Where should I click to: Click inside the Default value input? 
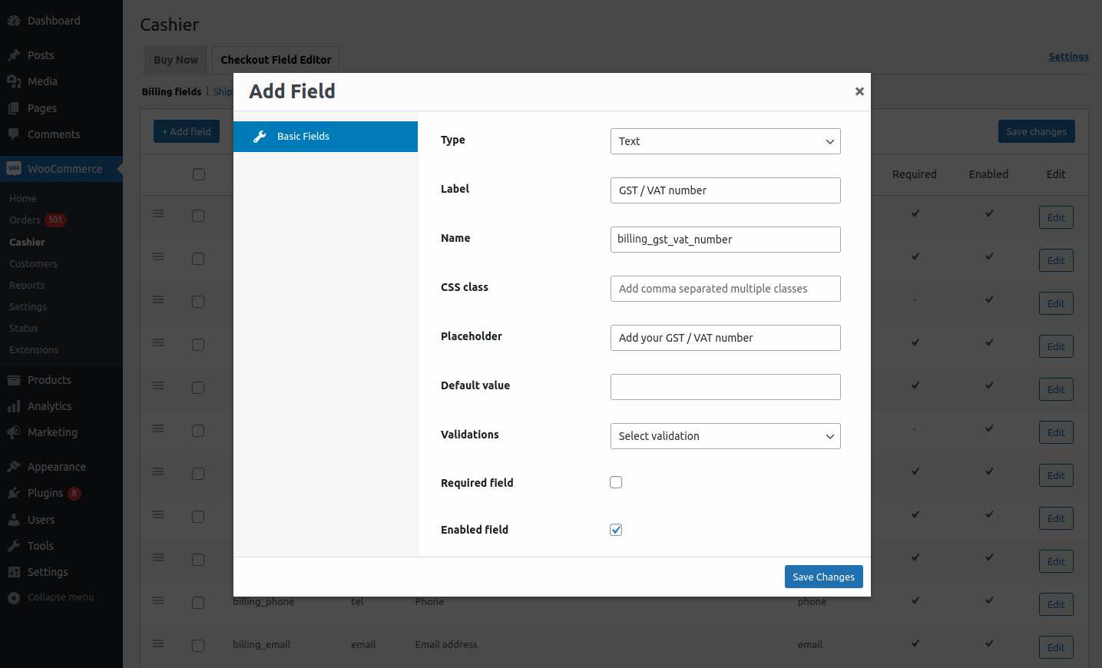tap(725, 387)
